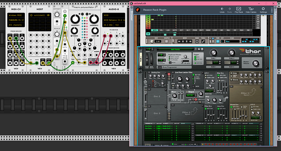Toggle LFO 1 Key Sync button
Viewport: 281px width, 151px height.
click(206, 75)
